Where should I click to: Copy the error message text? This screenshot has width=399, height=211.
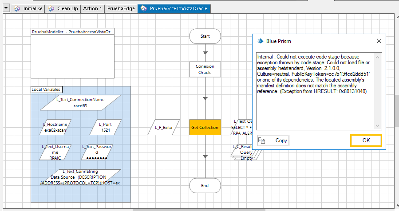[273, 141]
